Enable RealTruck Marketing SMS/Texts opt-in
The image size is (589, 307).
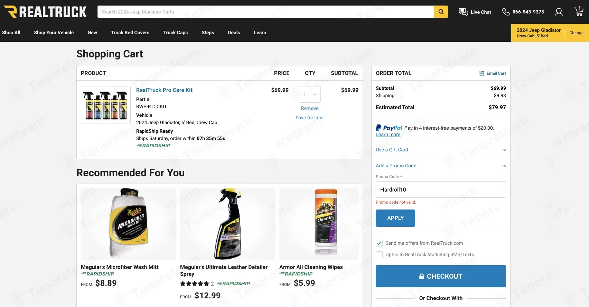click(x=379, y=255)
